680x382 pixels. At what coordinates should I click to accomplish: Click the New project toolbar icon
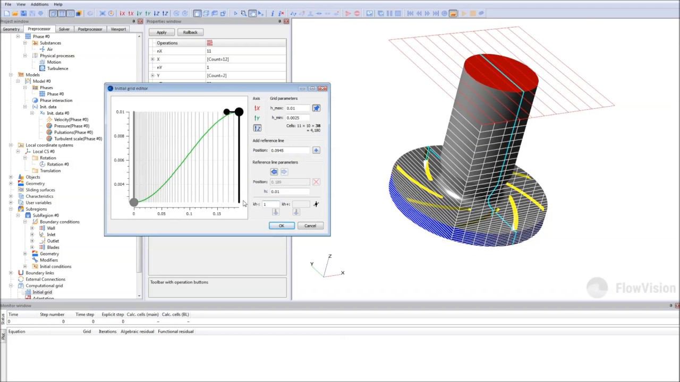click(7, 13)
